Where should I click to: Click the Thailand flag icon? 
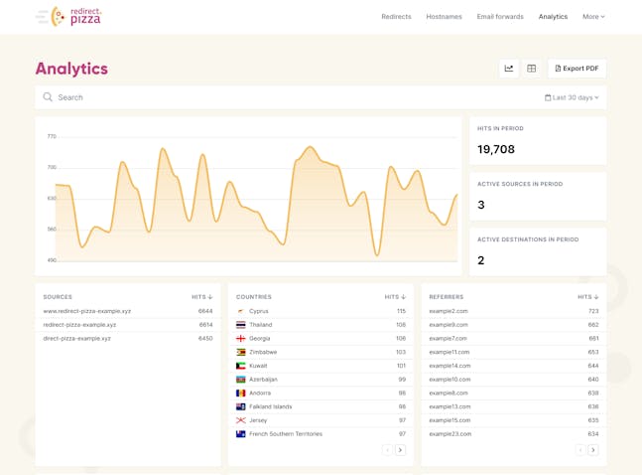click(x=241, y=325)
